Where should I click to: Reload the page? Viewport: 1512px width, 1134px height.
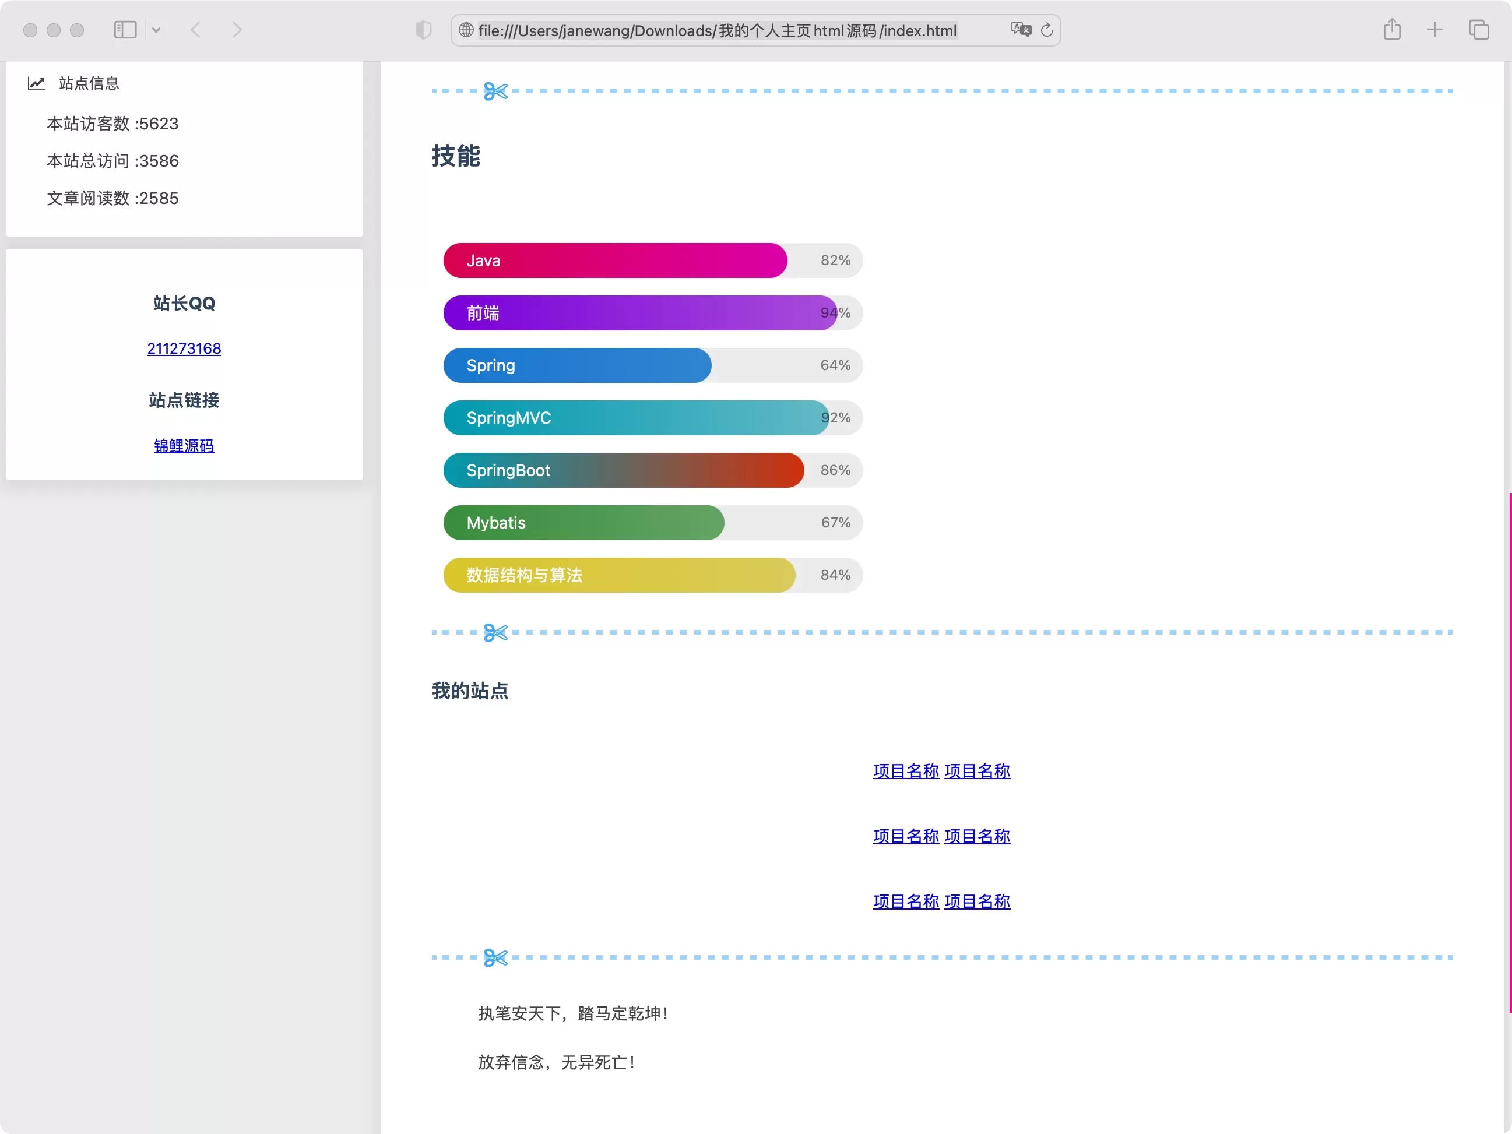(1046, 30)
